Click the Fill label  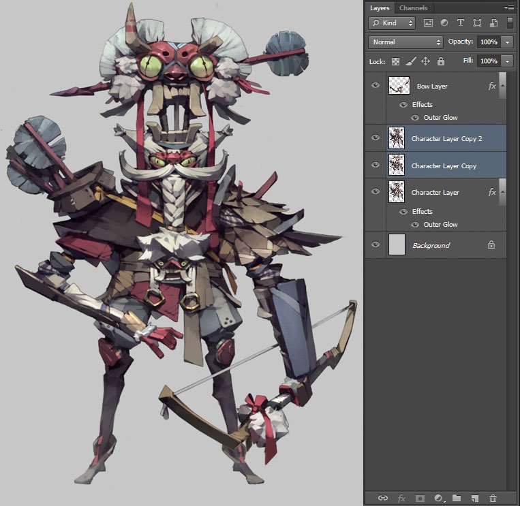[x=468, y=61]
